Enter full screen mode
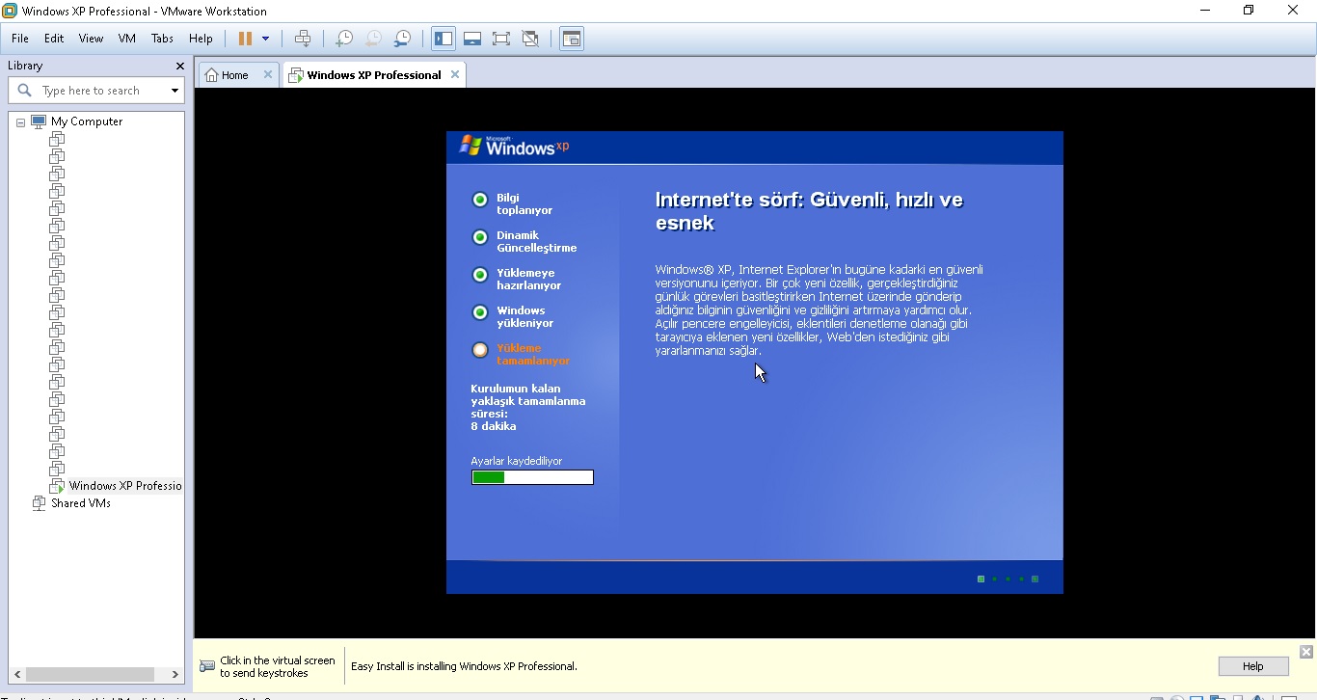The width and height of the screenshot is (1317, 700). [501, 39]
